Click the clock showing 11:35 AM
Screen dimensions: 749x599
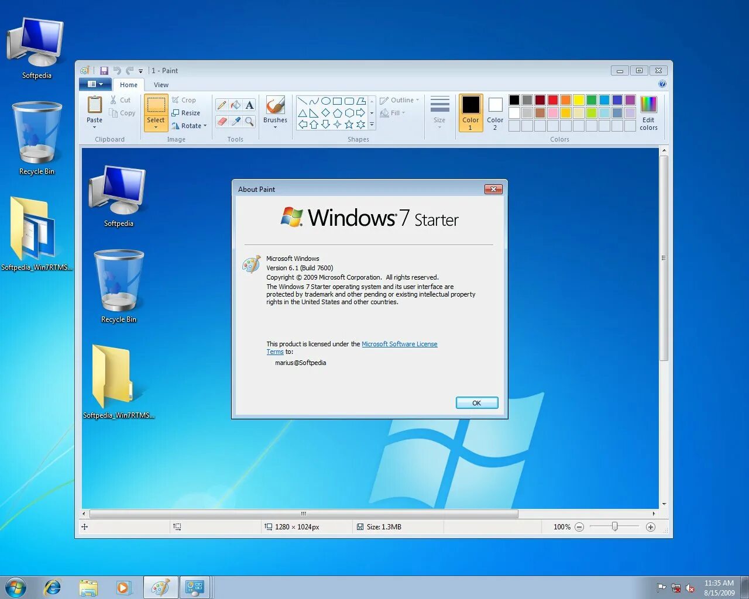[719, 583]
